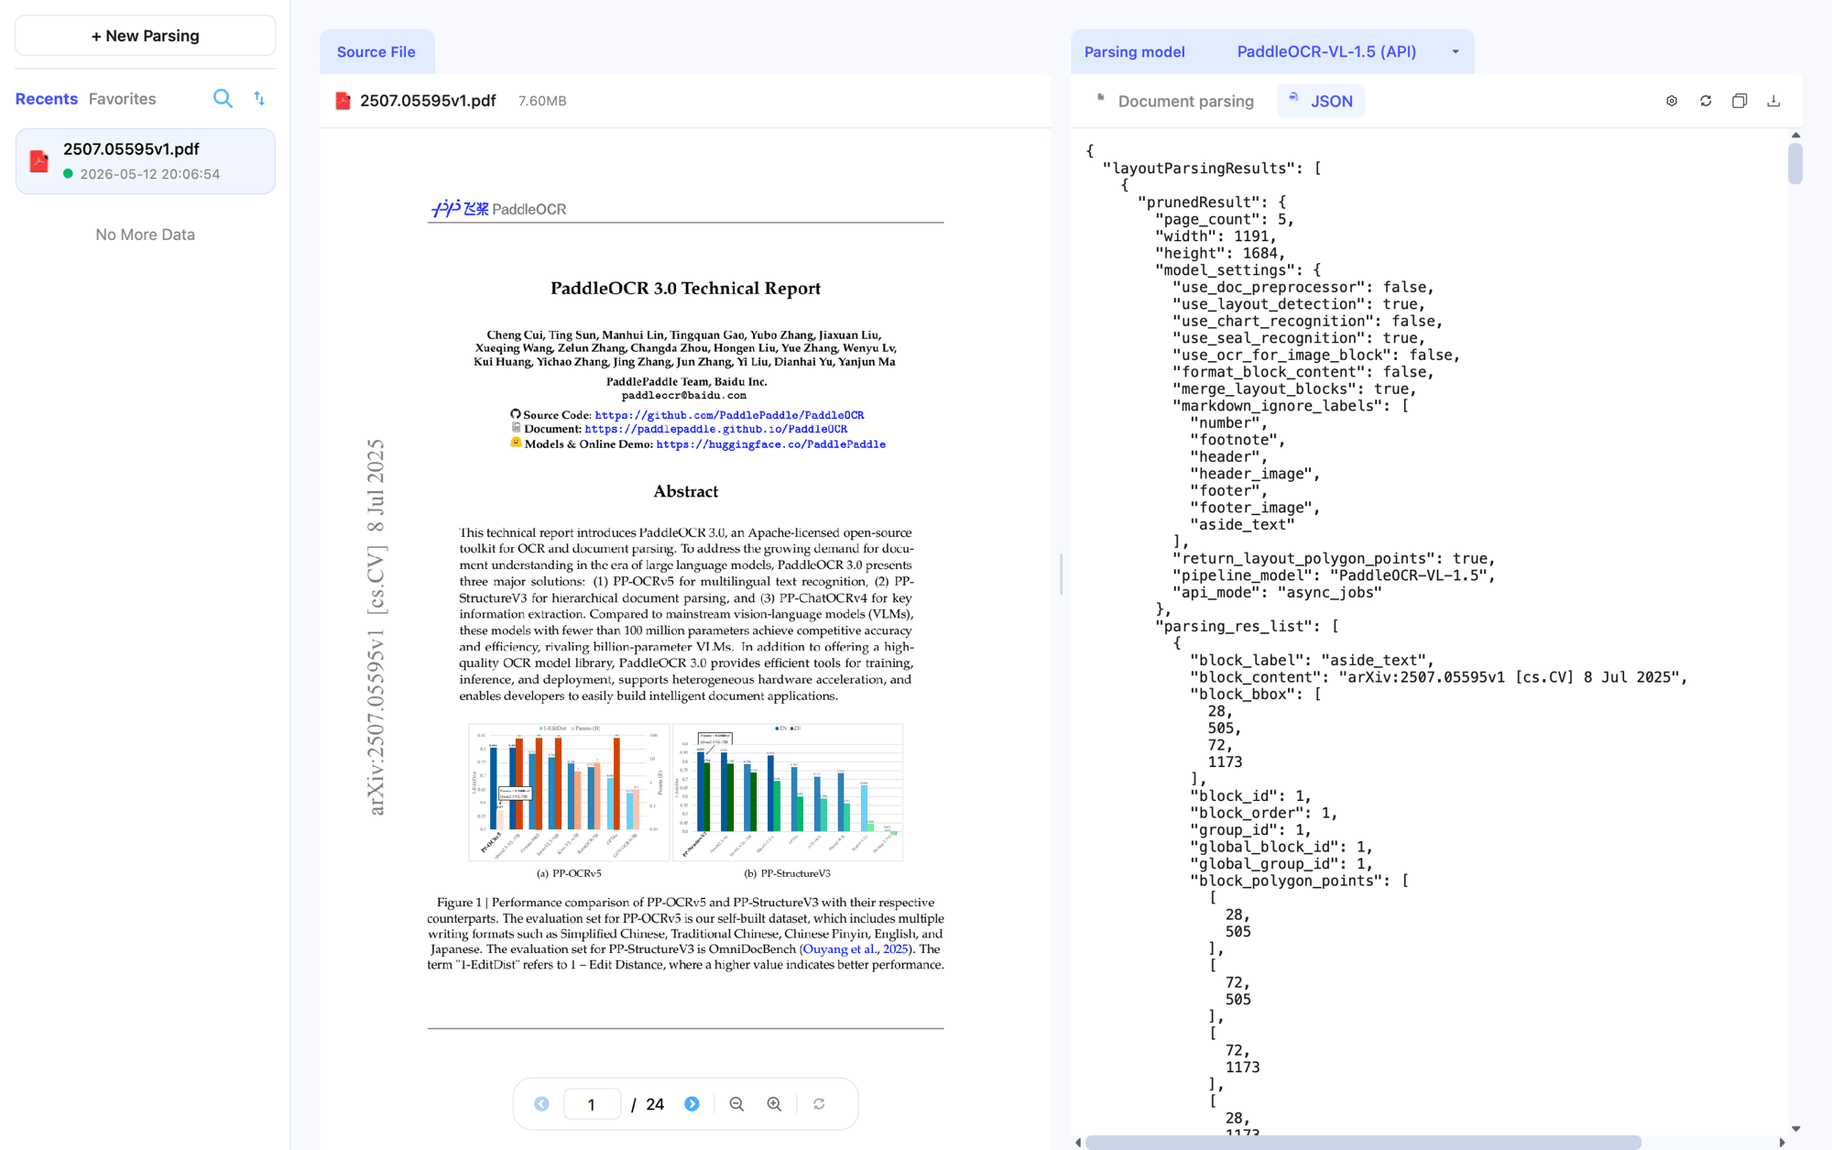Click the dropdown arrow next to PaddleOCR-VL-1.5

pyautogui.click(x=1456, y=52)
